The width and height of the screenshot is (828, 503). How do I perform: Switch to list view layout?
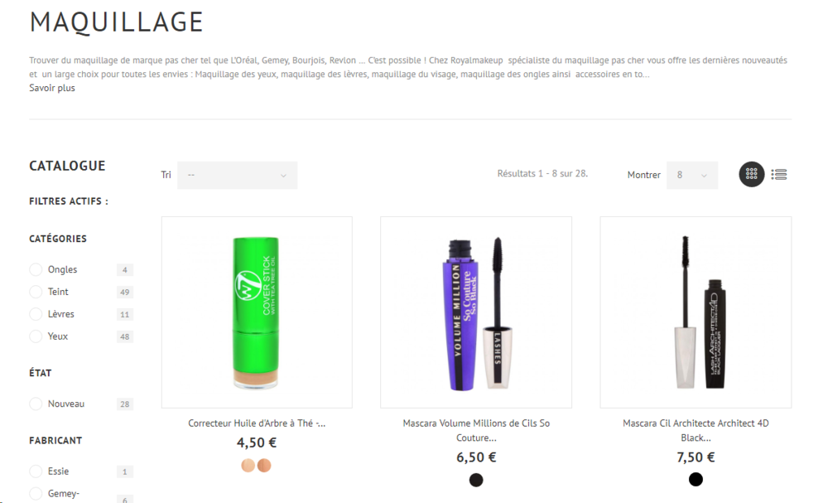click(x=778, y=174)
